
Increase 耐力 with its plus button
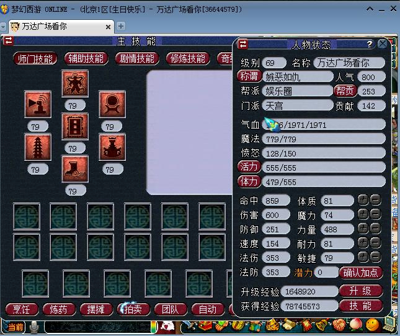(x=363, y=243)
